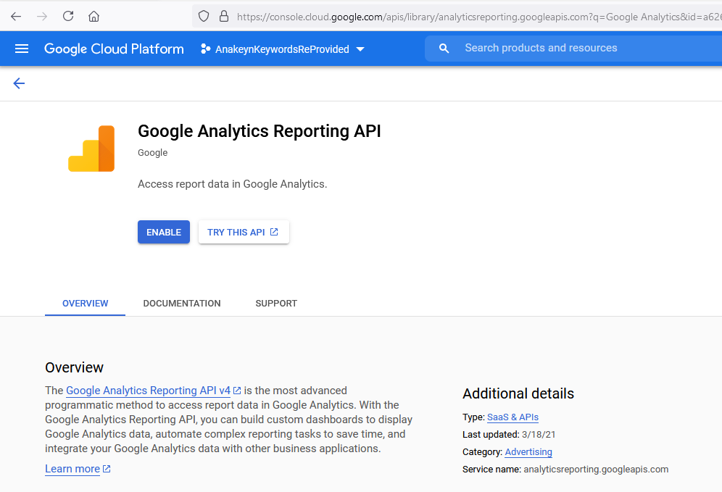The width and height of the screenshot is (722, 492).
Task: Switch to the Documentation tab
Action: coord(182,304)
